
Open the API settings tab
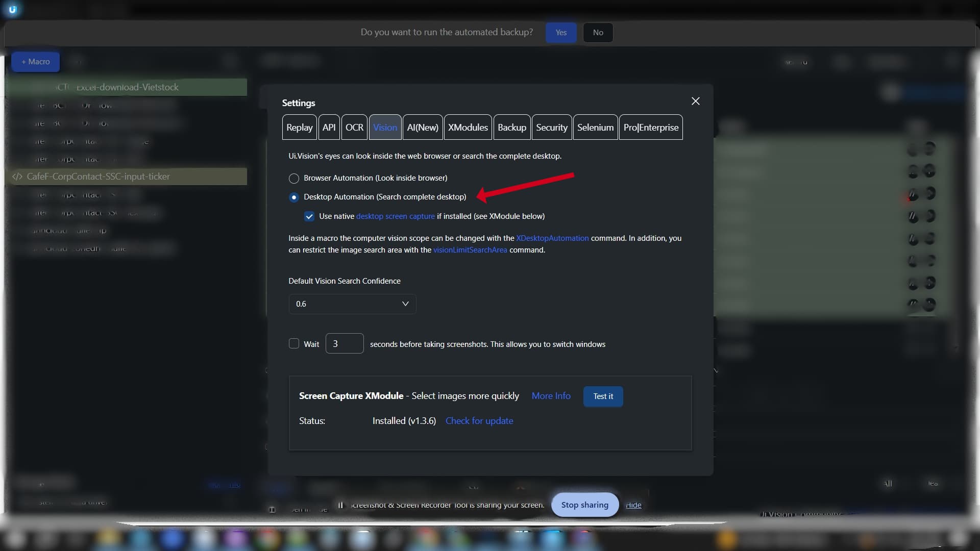[x=329, y=128]
